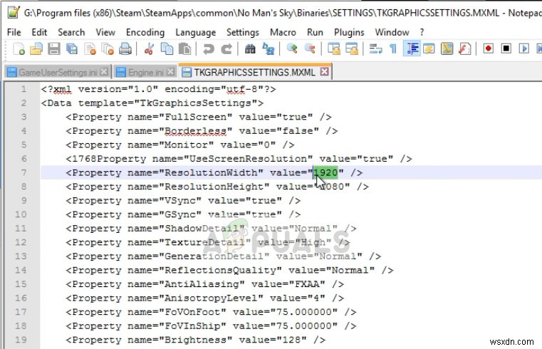
Task: Select the TKGRAPHICSSETTINGS.MXML tab
Action: 254,72
